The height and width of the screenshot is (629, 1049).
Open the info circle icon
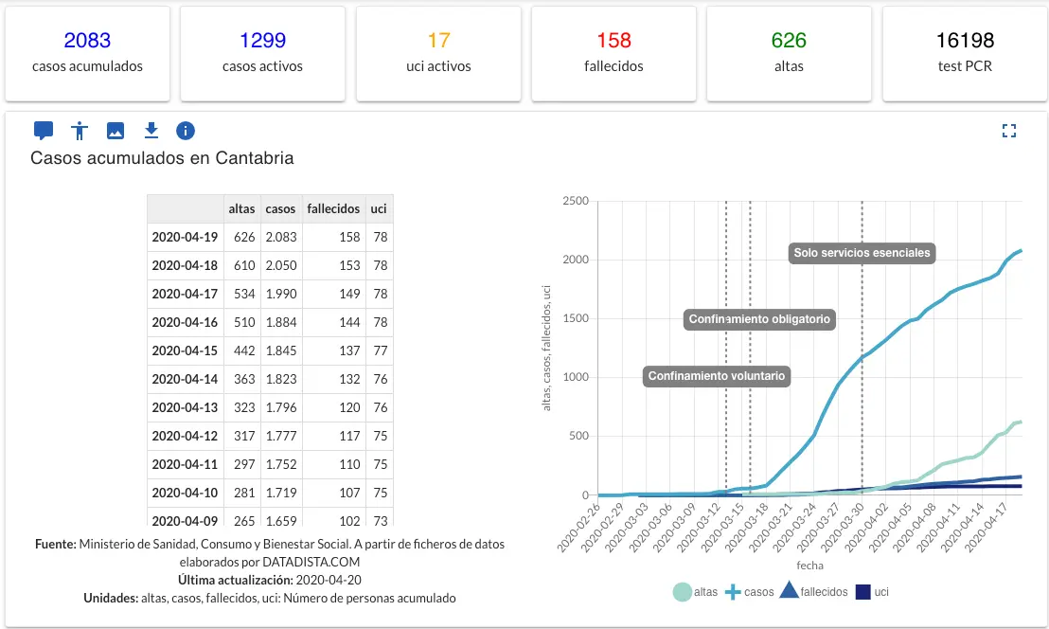[x=186, y=131]
